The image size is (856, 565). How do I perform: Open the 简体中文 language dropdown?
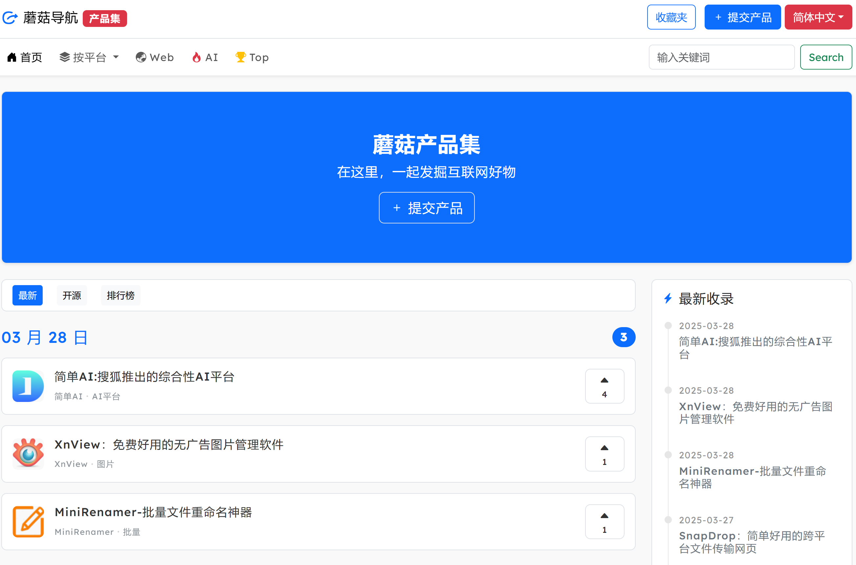point(818,17)
